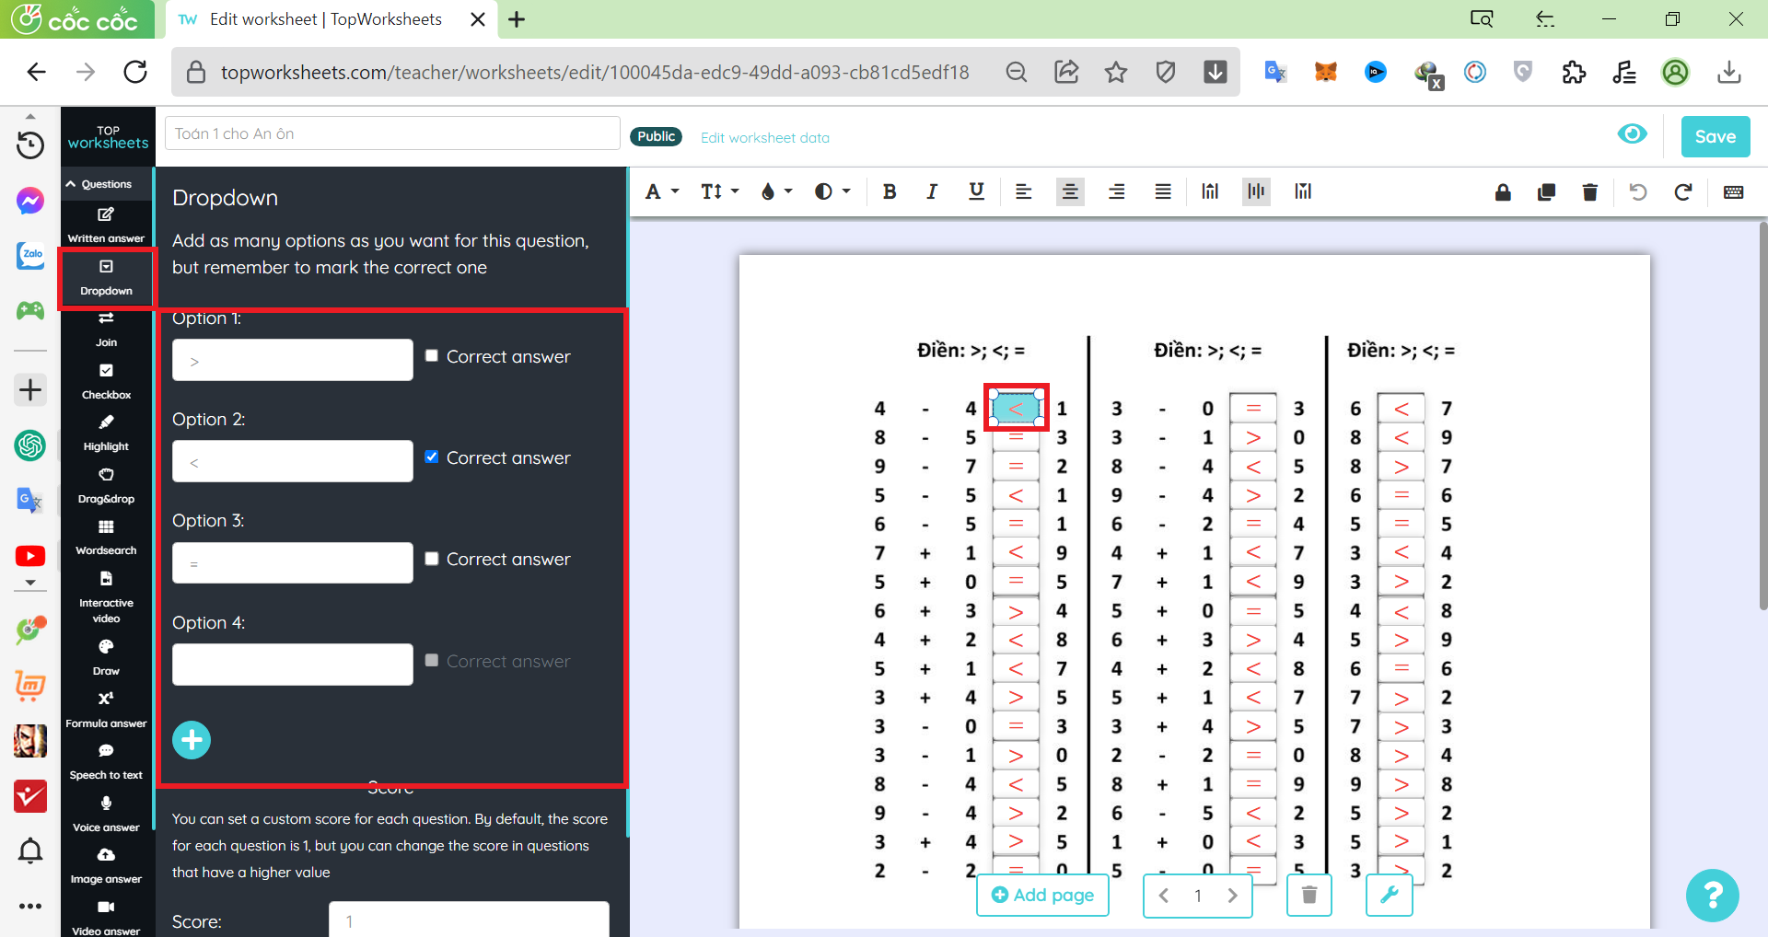Expand the text size dropdown

coord(719,191)
